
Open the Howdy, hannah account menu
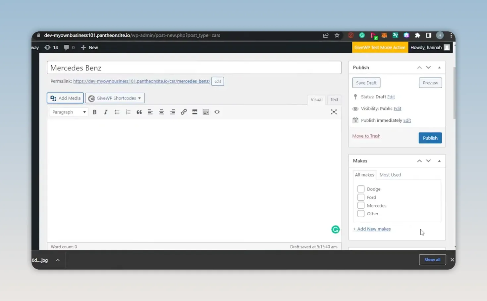430,48
